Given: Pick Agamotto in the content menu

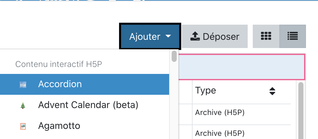Looking at the screenshot, I should 59,126.
